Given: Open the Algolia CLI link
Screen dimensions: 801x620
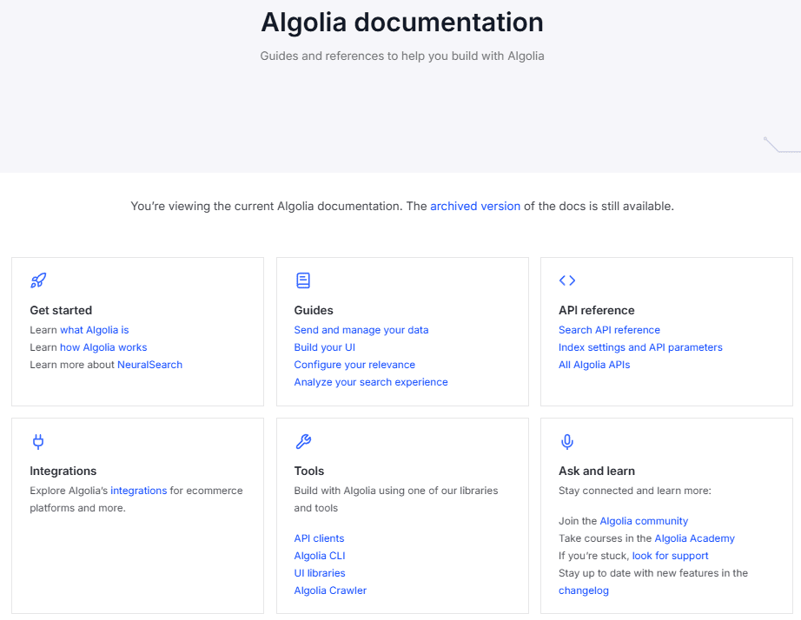Looking at the screenshot, I should 320,556.
